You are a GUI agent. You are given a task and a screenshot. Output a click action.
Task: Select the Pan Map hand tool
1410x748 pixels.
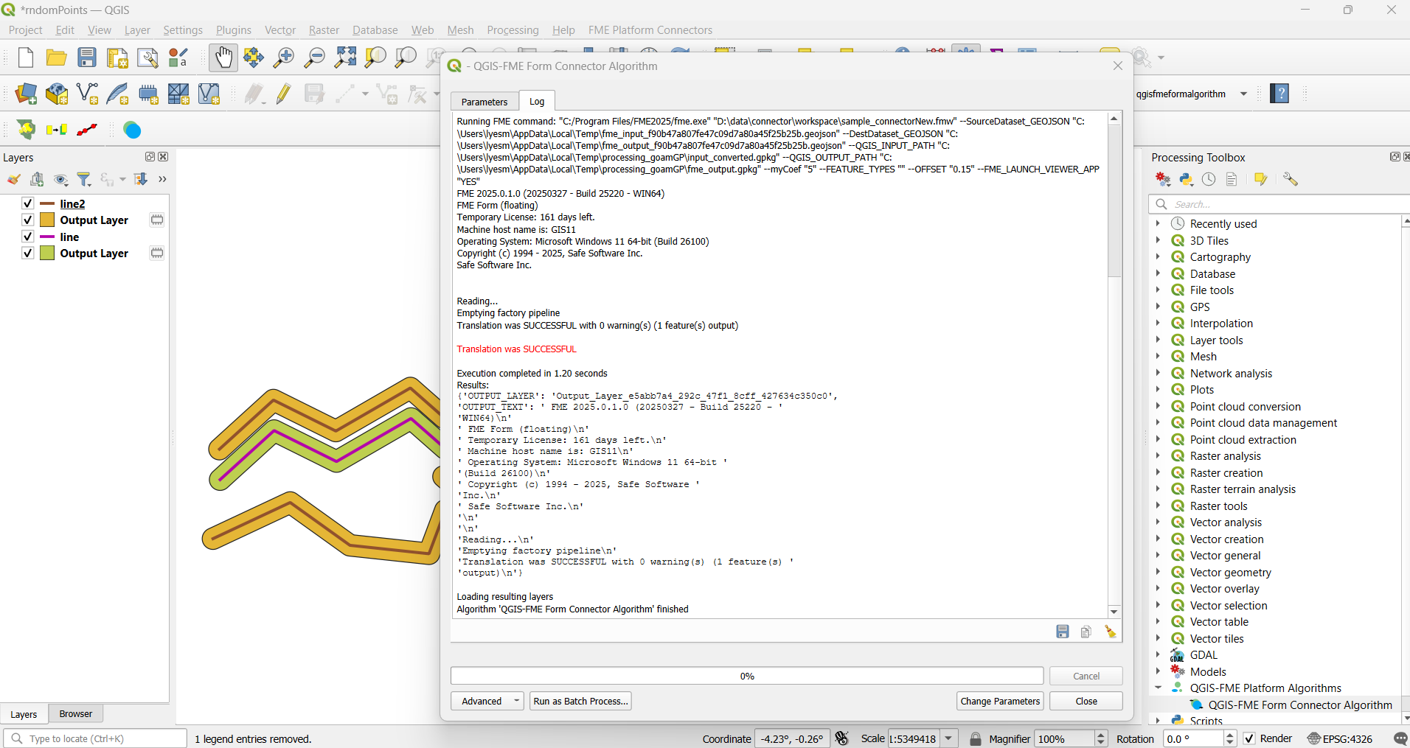pos(223,57)
